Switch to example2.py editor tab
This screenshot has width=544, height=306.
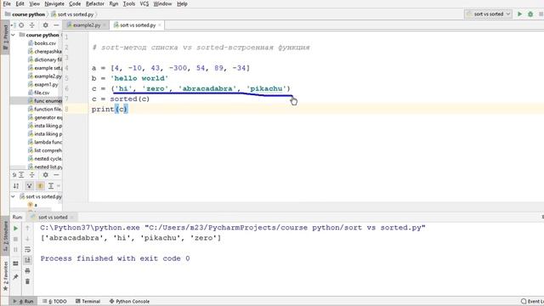click(x=87, y=25)
